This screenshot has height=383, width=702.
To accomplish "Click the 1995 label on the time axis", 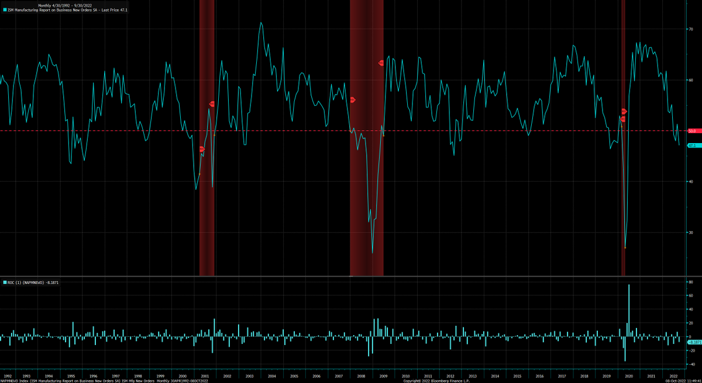I will [71, 376].
